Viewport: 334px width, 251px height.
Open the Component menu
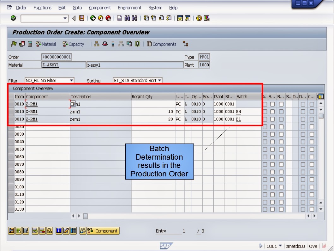(100, 8)
